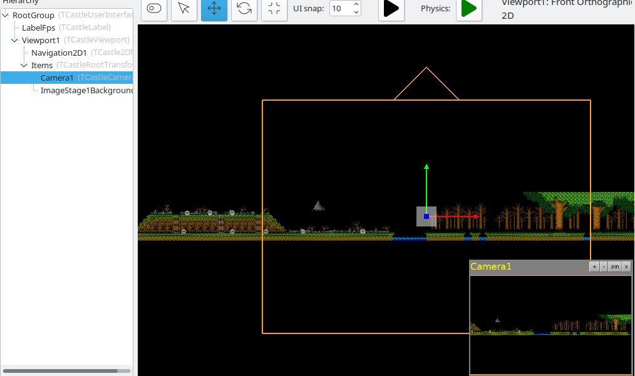The image size is (635, 376).
Task: Click the Physics: label
Action: point(435,9)
